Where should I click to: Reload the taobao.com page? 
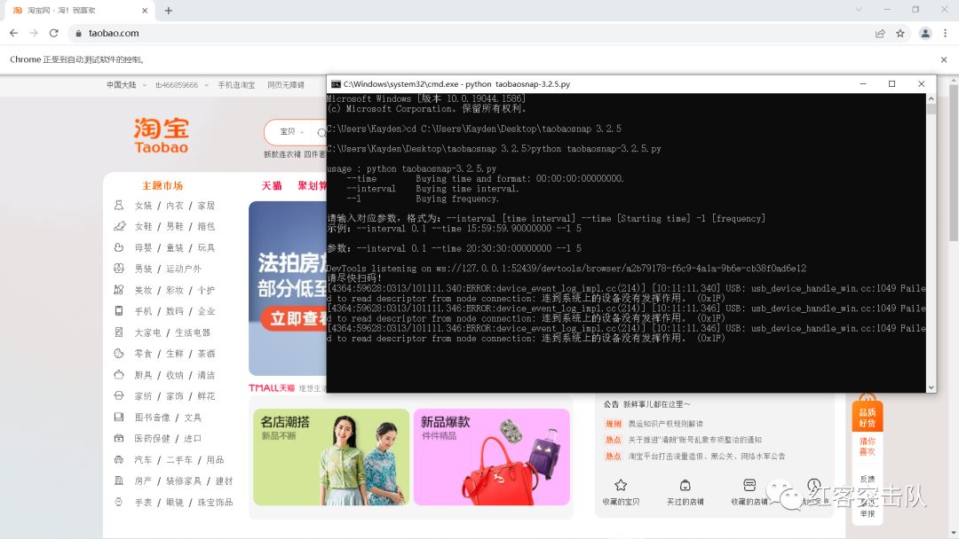click(x=54, y=33)
